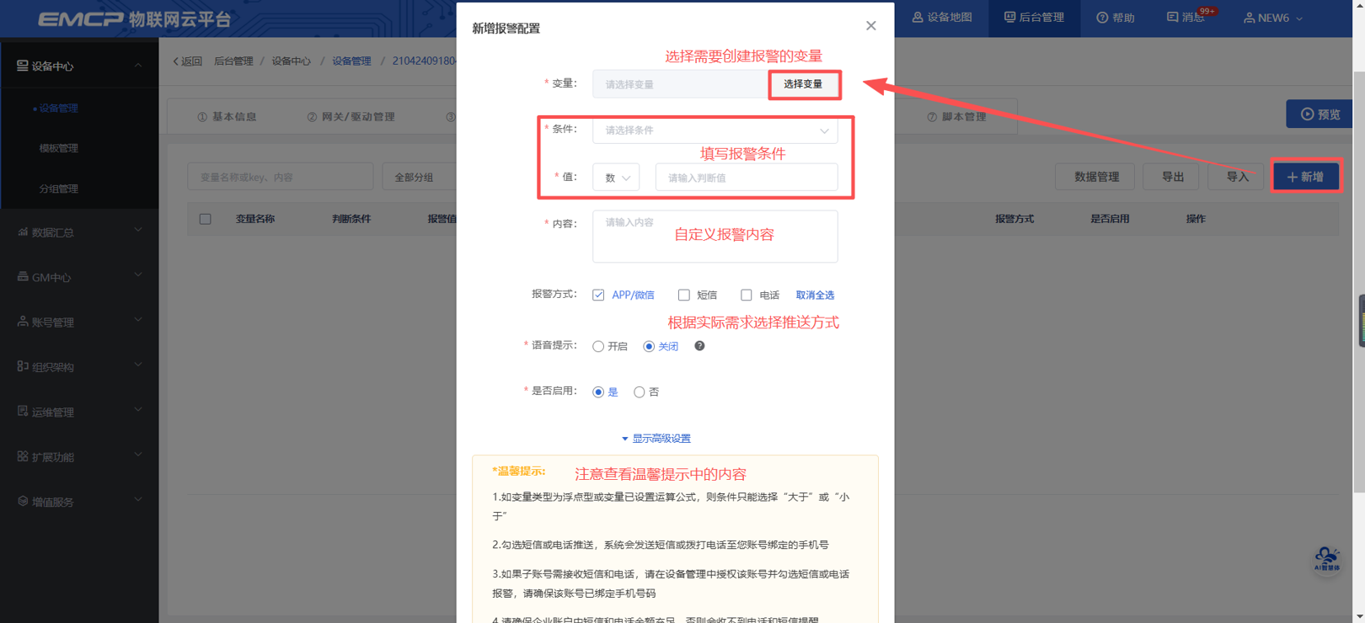Screen dimensions: 1365x623
Task: Select 开启 for 语音提示
Action: pos(598,346)
